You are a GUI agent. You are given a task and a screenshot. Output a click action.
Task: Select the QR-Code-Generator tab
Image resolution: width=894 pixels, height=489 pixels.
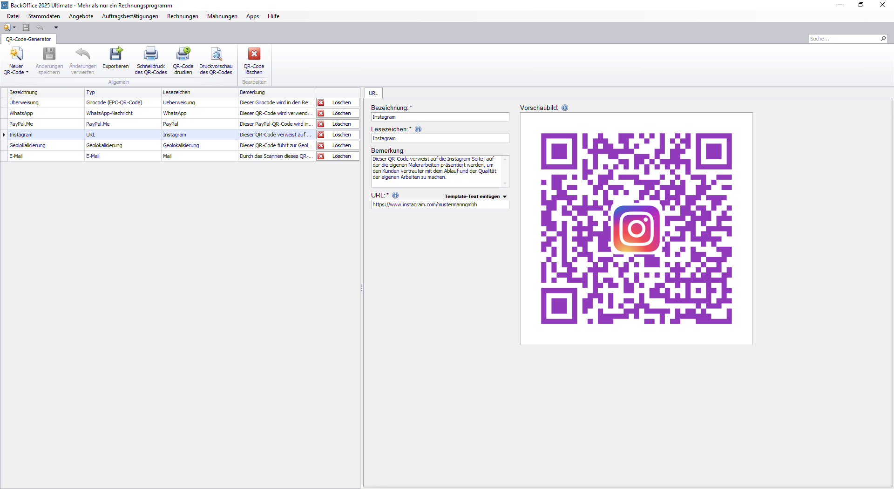click(28, 39)
